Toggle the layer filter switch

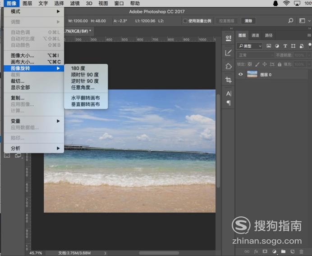point(310,45)
